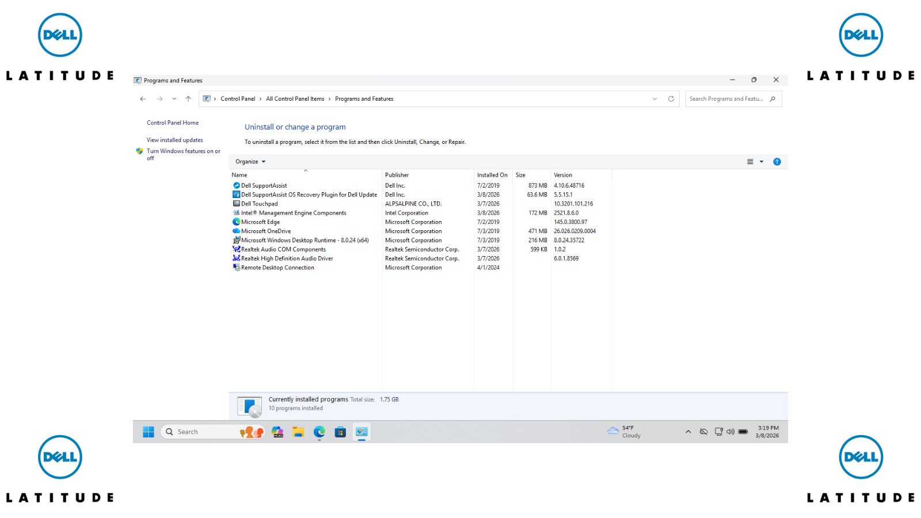Click the Microsoft Windows Desktop Runtime icon
Image resolution: width=921 pixels, height=518 pixels.
tap(236, 240)
